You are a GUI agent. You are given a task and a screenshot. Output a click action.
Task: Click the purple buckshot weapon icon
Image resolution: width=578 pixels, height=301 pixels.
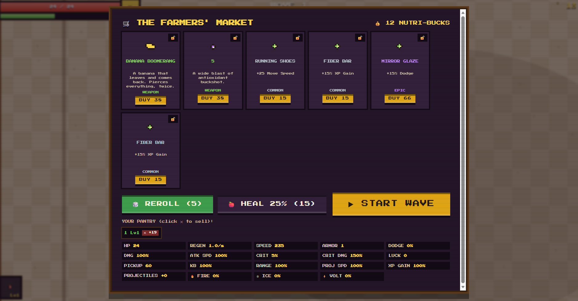[x=213, y=47]
